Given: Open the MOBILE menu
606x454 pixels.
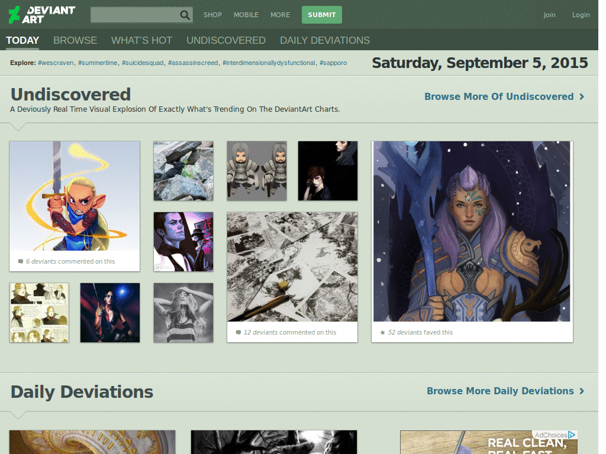Looking at the screenshot, I should (246, 15).
